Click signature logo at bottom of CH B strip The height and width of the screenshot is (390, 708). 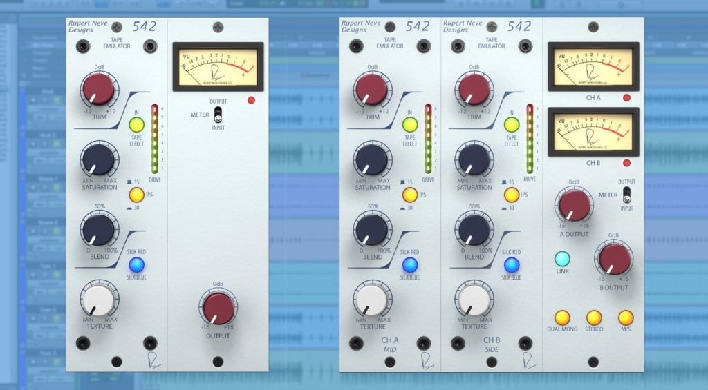coord(529,361)
